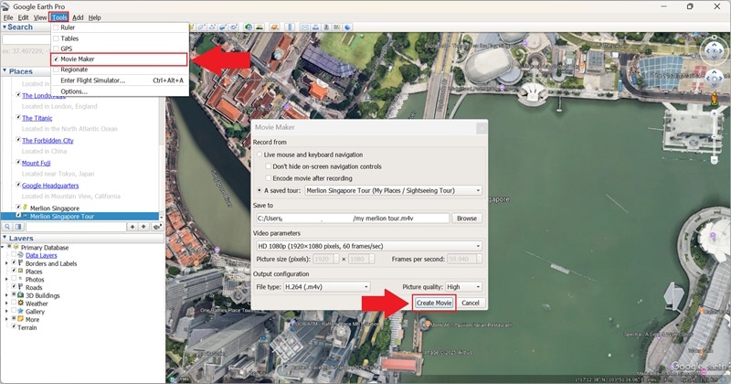Click the zoom out button at slider bottom
The image size is (731, 384).
click(x=714, y=160)
